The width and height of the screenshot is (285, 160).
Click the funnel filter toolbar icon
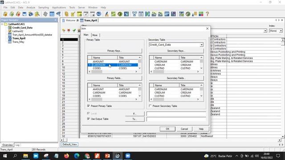(x=58, y=14)
